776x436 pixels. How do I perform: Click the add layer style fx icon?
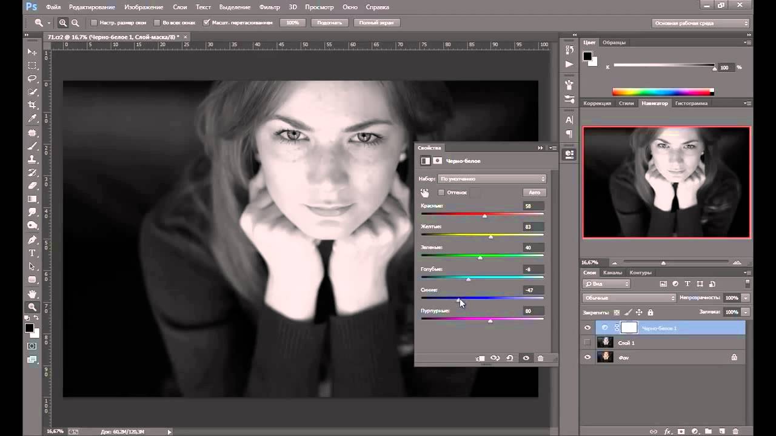pos(668,431)
